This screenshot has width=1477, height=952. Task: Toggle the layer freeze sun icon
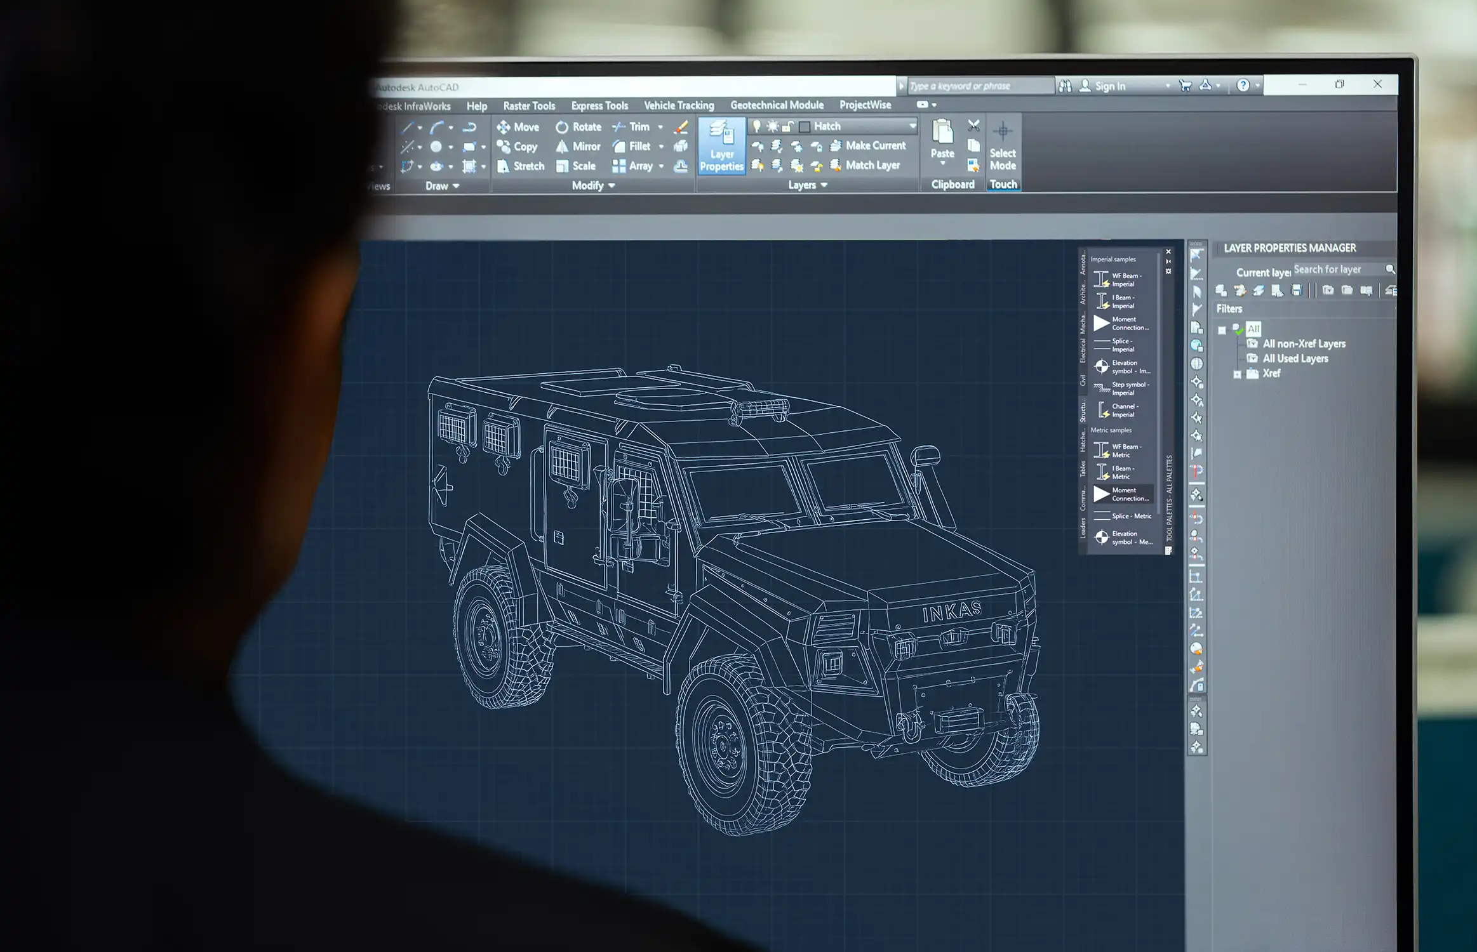coord(772,126)
